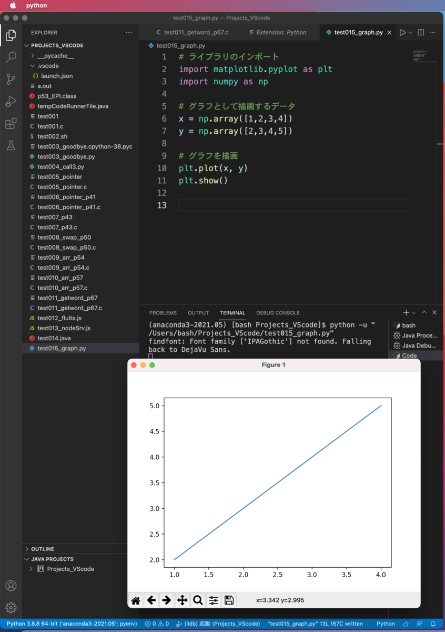Open the python menu in macOS menu bar
The height and width of the screenshot is (632, 445).
[36, 5]
